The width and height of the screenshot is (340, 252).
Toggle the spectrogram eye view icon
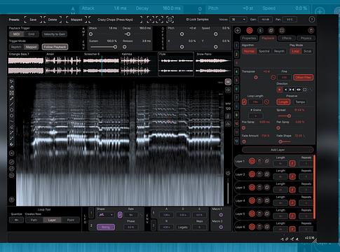point(228,90)
